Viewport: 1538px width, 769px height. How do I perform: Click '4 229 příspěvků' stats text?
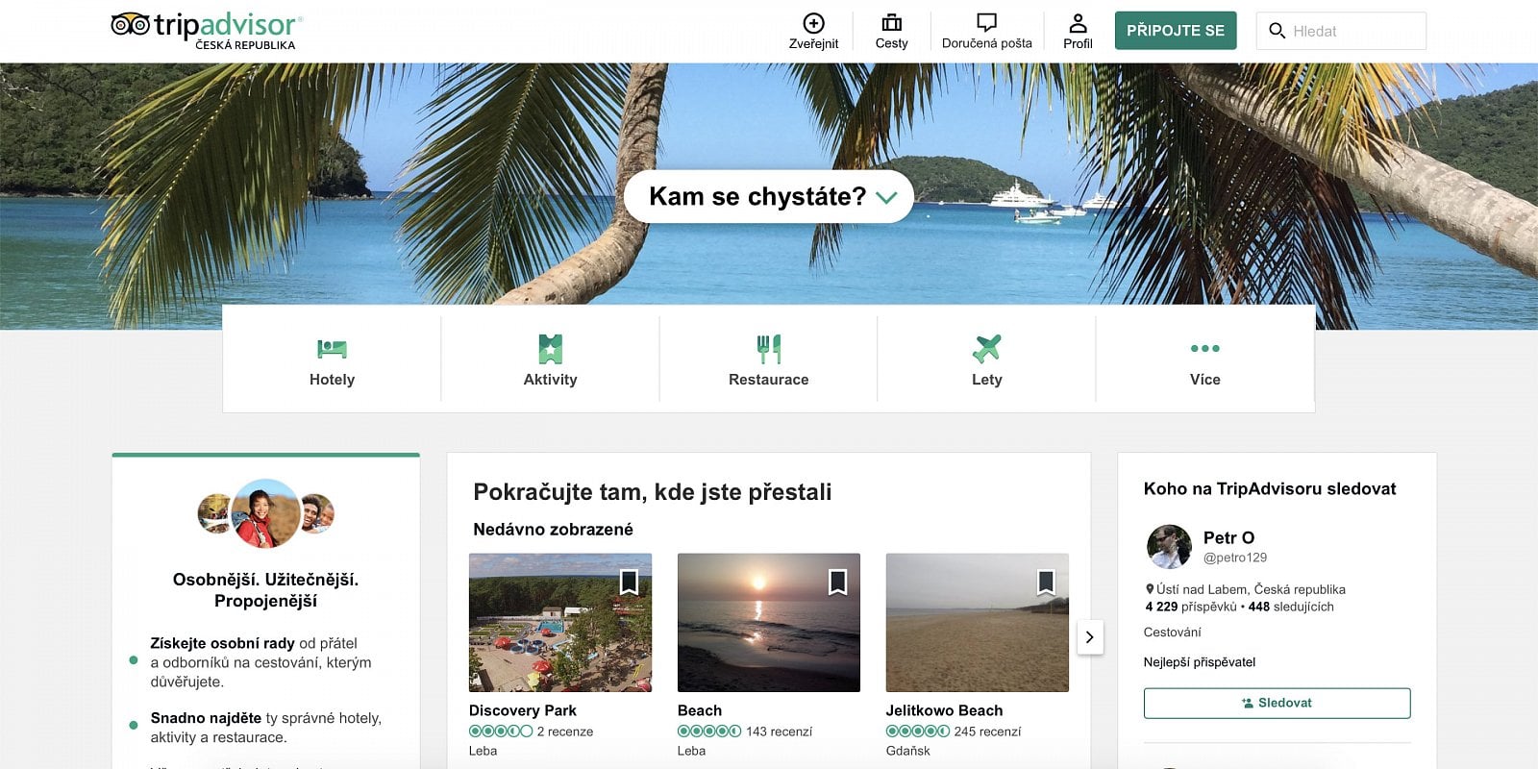pyautogui.click(x=1191, y=607)
